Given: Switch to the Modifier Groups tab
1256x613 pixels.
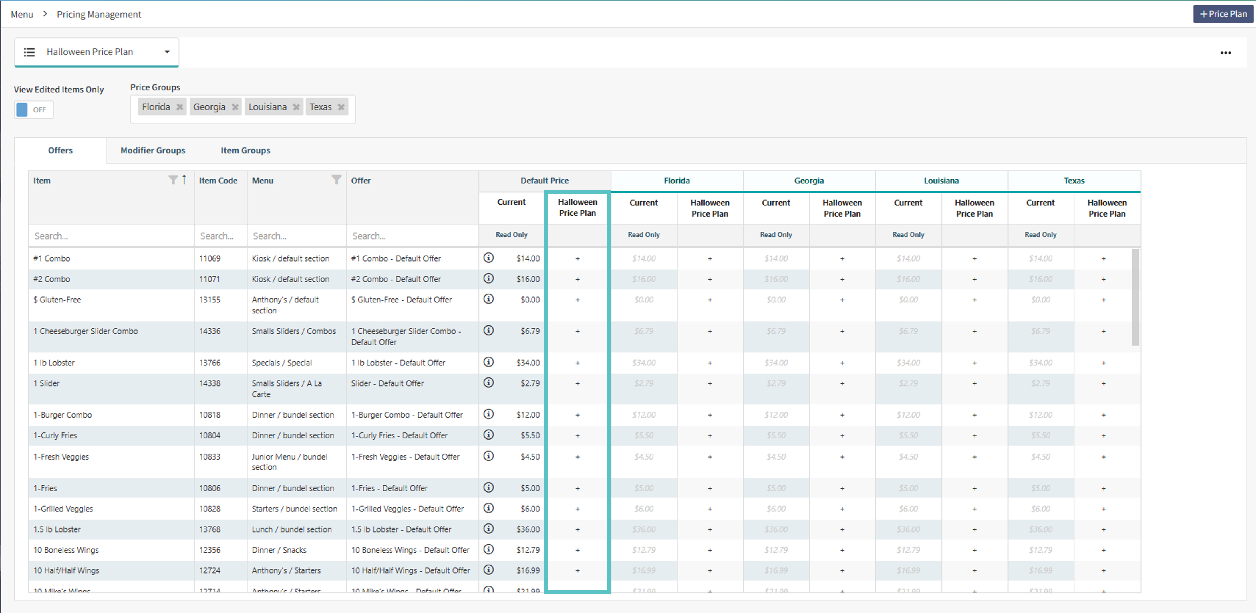Looking at the screenshot, I should coord(153,151).
